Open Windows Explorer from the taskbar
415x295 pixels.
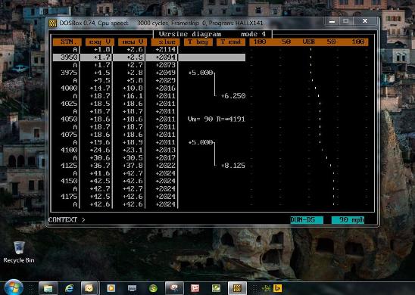tap(48, 288)
